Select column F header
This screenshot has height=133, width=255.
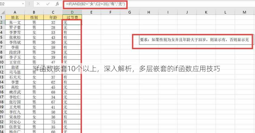tap(110, 12)
